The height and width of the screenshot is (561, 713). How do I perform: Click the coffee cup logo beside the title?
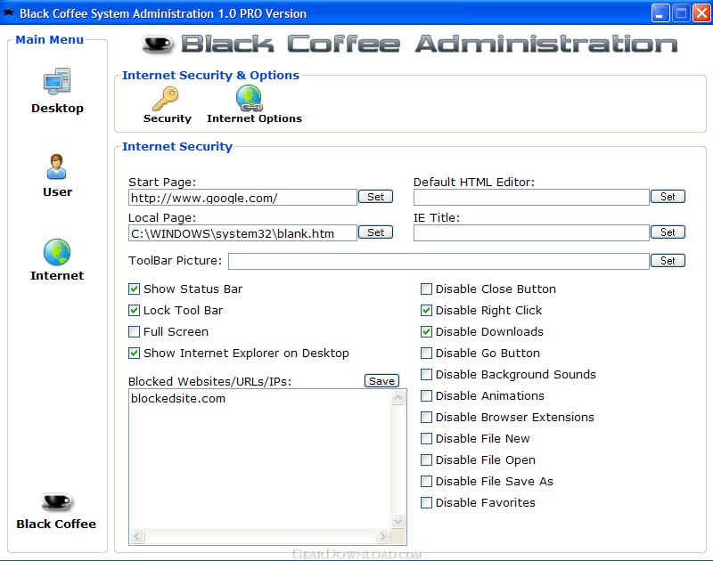[x=158, y=45]
